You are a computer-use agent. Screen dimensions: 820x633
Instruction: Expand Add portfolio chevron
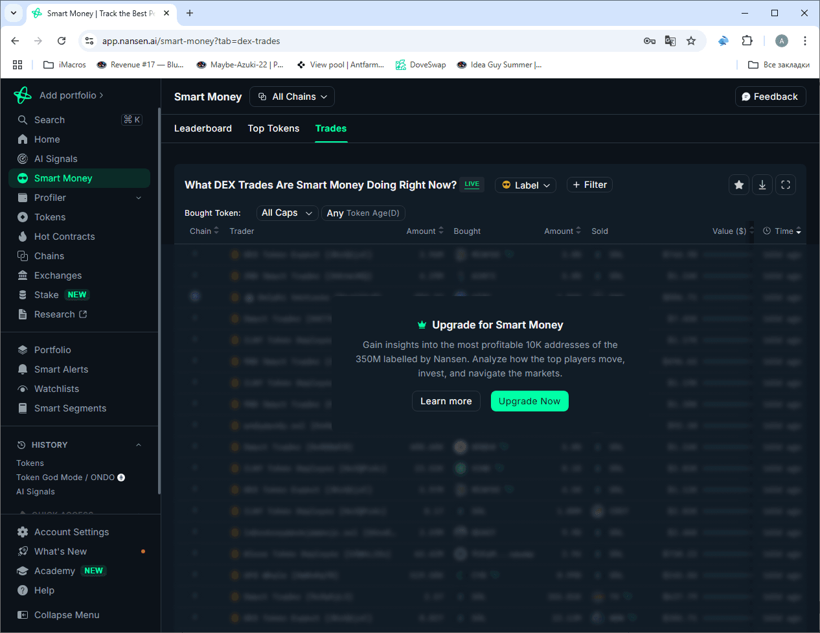[101, 95]
